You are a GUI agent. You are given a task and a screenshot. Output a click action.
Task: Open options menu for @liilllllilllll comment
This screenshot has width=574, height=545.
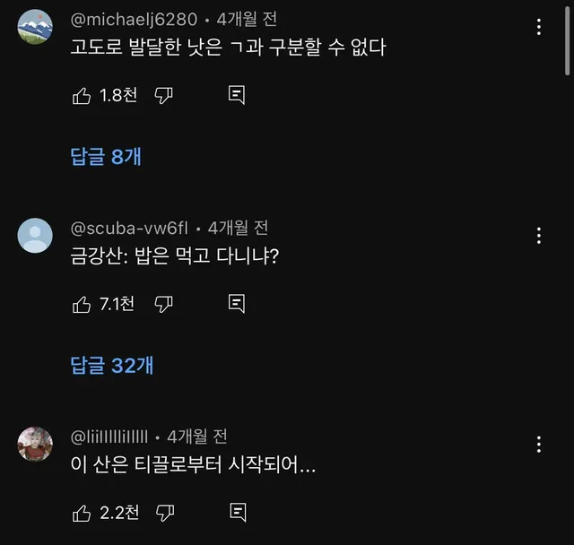coord(539,443)
